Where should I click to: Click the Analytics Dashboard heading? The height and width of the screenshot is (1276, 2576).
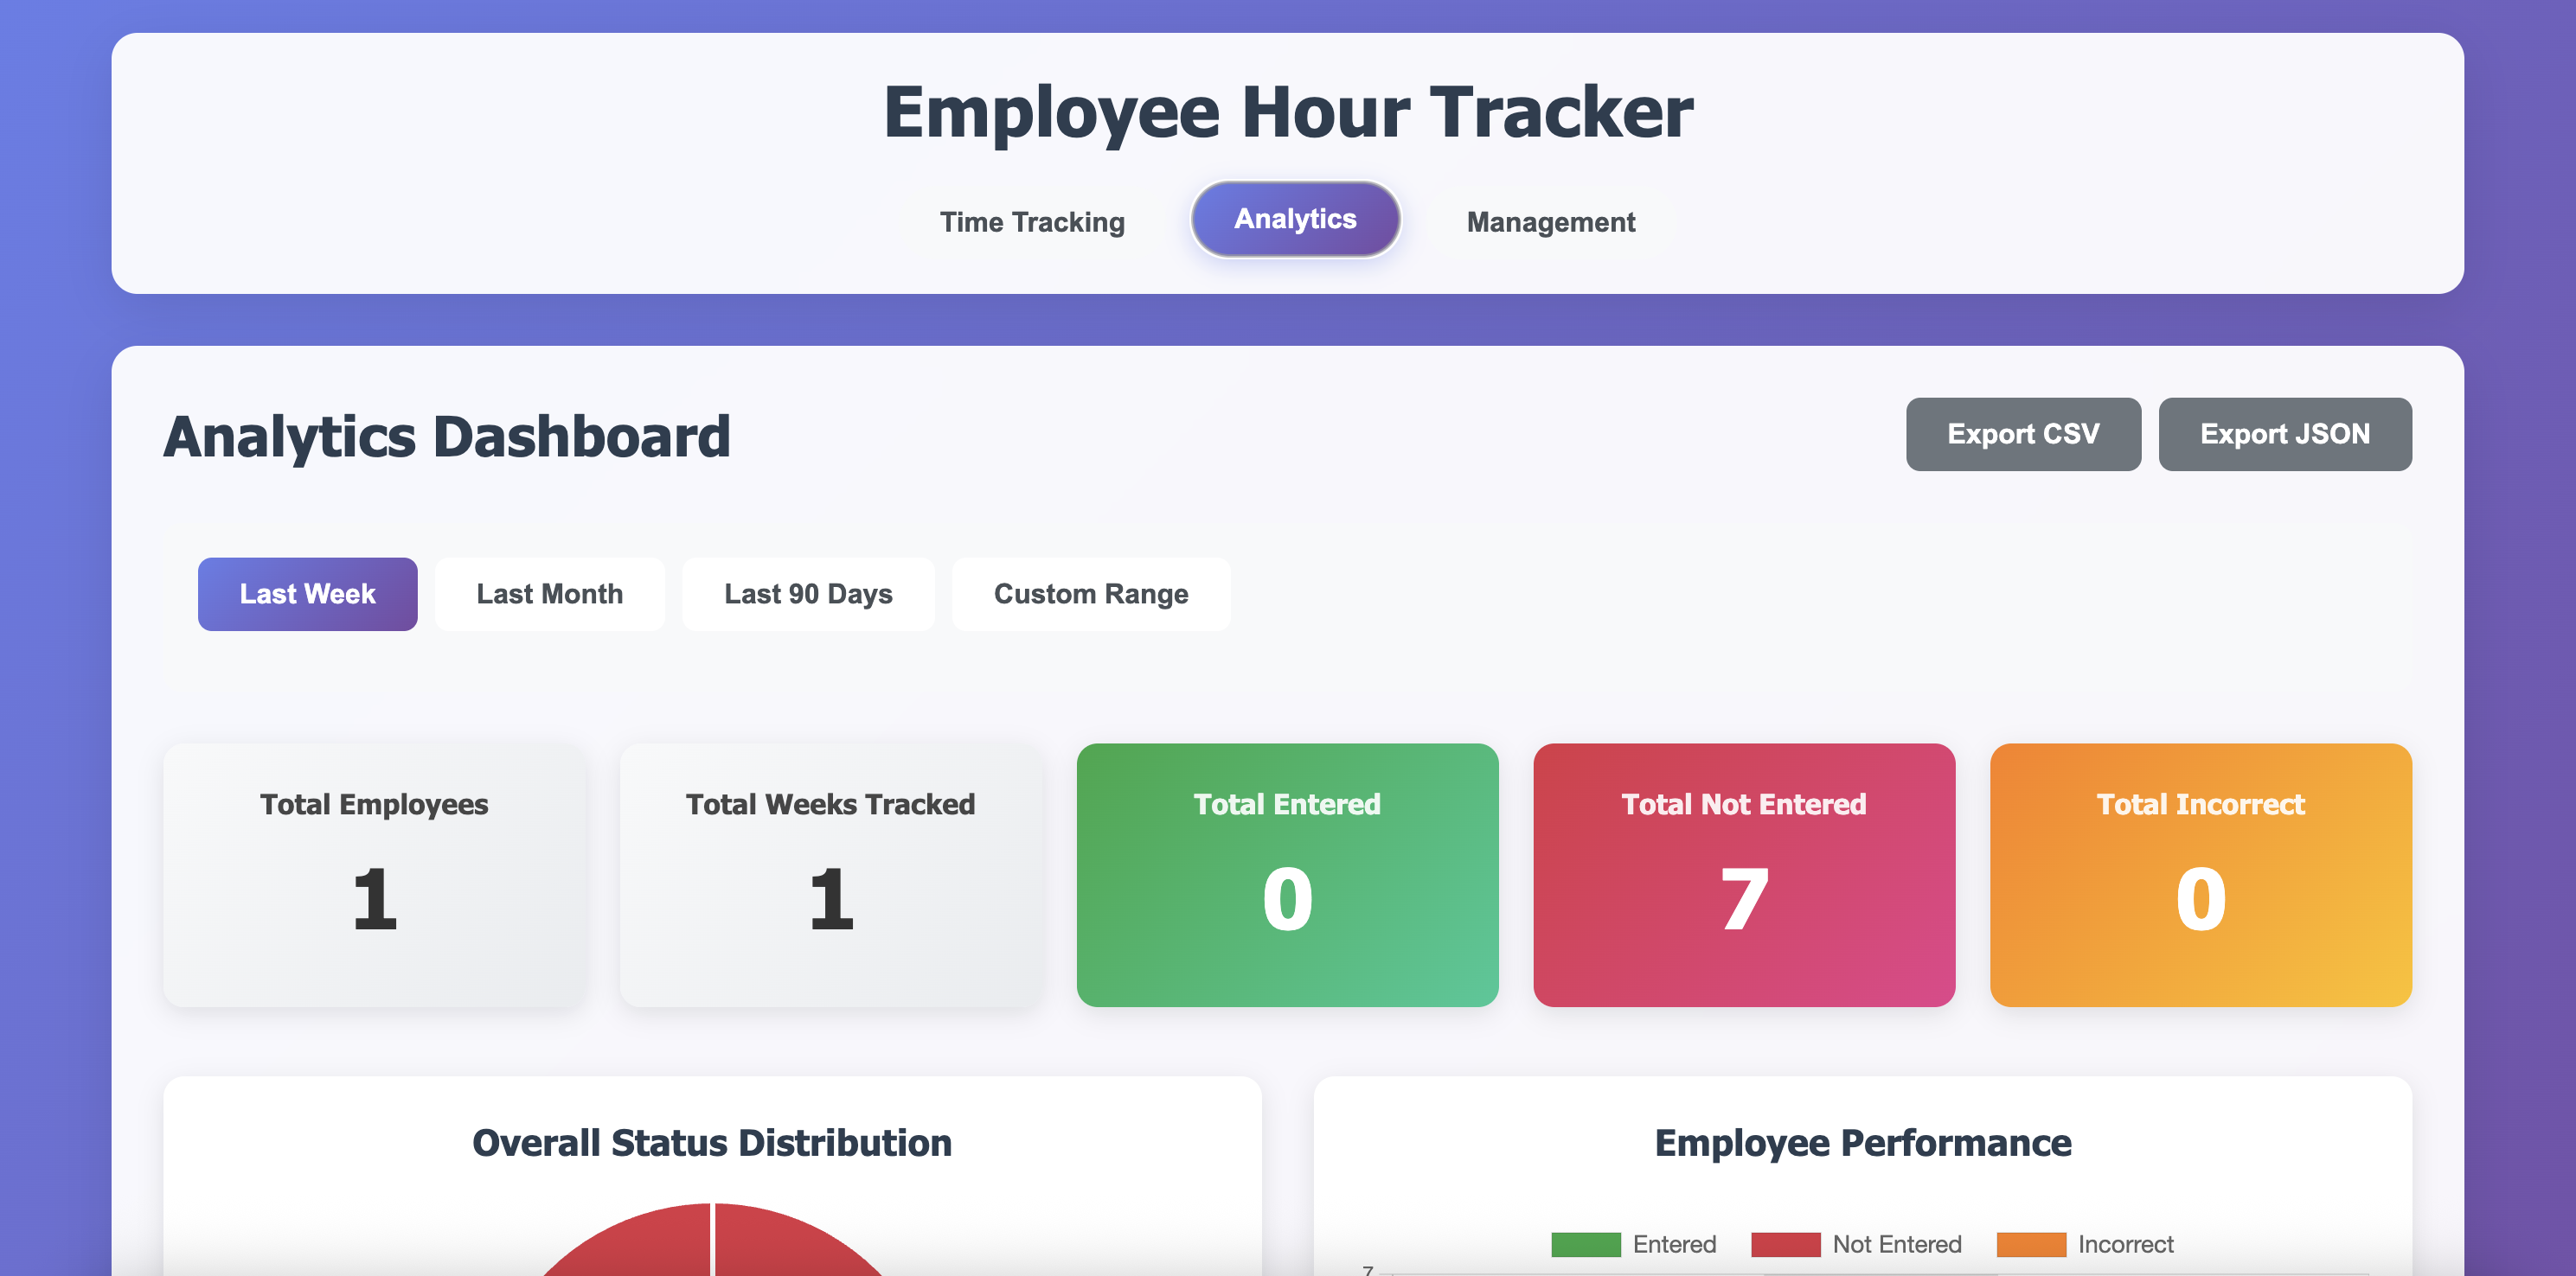[x=446, y=437]
